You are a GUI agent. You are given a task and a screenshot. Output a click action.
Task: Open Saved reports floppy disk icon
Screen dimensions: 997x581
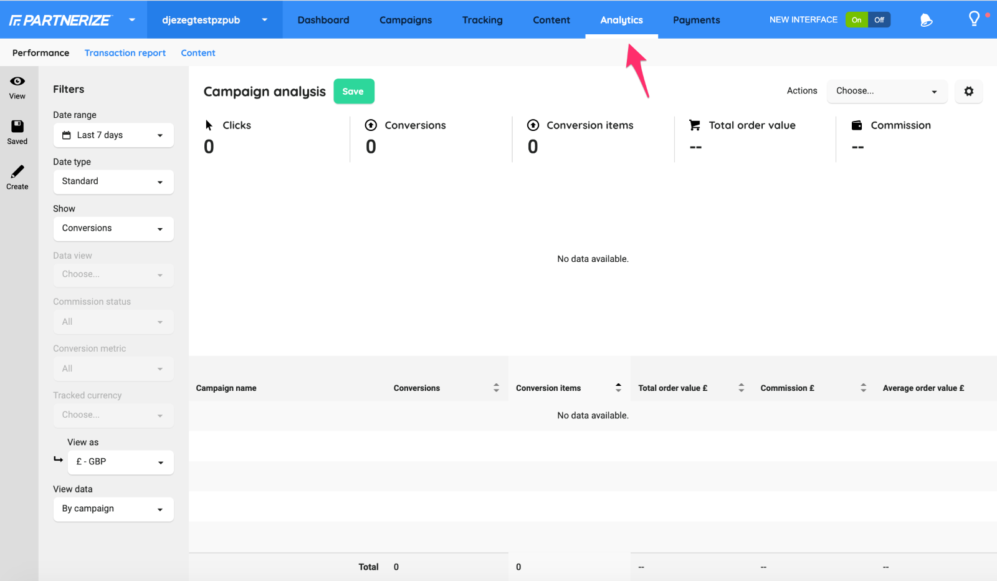[17, 127]
